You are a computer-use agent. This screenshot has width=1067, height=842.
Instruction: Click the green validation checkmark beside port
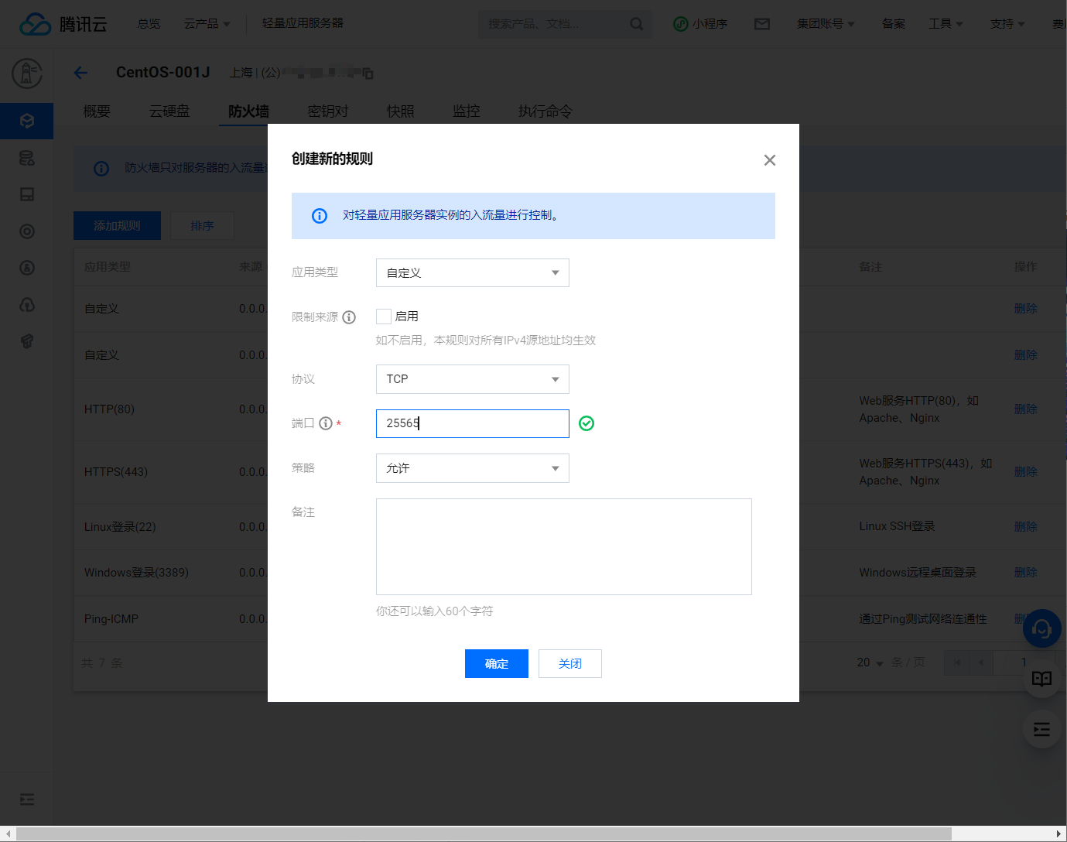(x=587, y=423)
